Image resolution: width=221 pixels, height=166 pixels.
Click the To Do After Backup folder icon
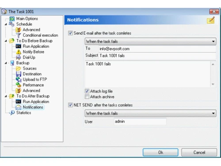(x=11, y=96)
